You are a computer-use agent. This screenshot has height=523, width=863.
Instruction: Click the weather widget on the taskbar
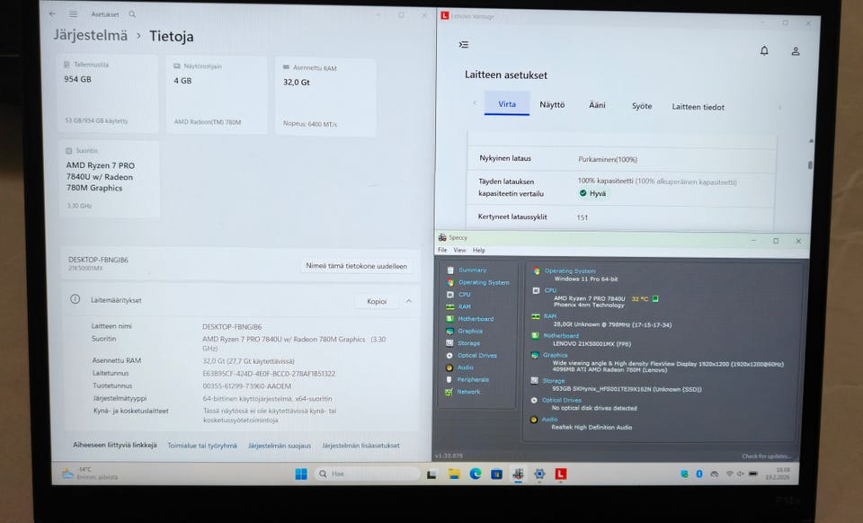point(88,473)
